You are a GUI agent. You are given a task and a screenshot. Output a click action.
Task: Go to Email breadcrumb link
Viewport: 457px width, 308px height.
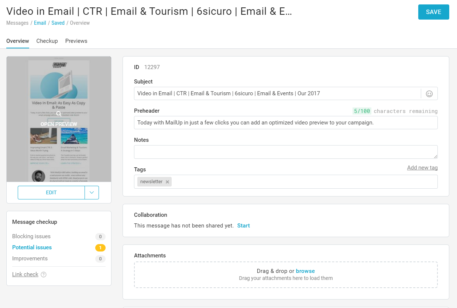point(40,23)
